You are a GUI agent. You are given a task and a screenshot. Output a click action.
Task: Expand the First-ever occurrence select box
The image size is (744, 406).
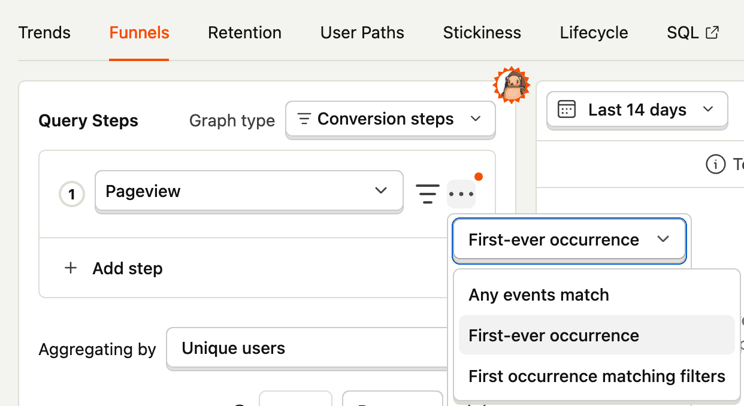pyautogui.click(x=569, y=240)
